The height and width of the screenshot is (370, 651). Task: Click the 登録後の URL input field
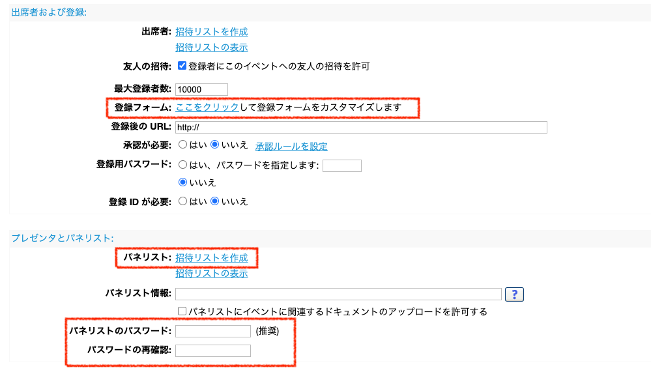[x=361, y=127]
